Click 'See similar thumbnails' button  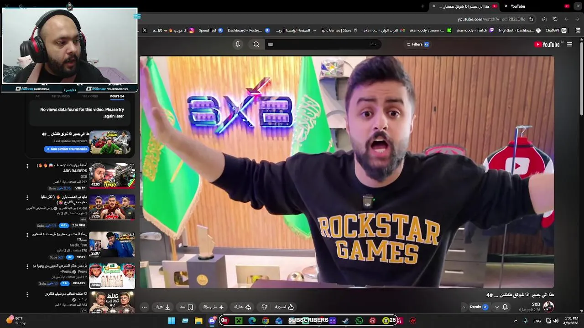66,149
